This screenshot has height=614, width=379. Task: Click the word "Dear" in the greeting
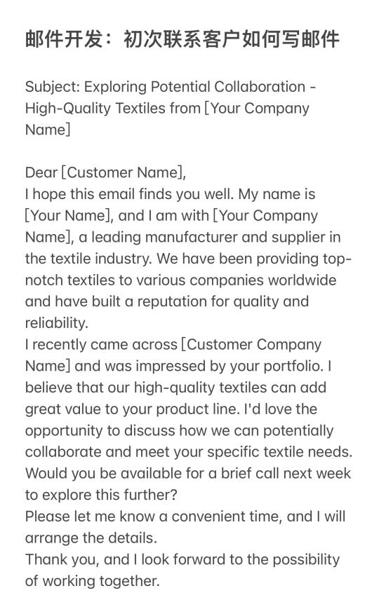41,172
